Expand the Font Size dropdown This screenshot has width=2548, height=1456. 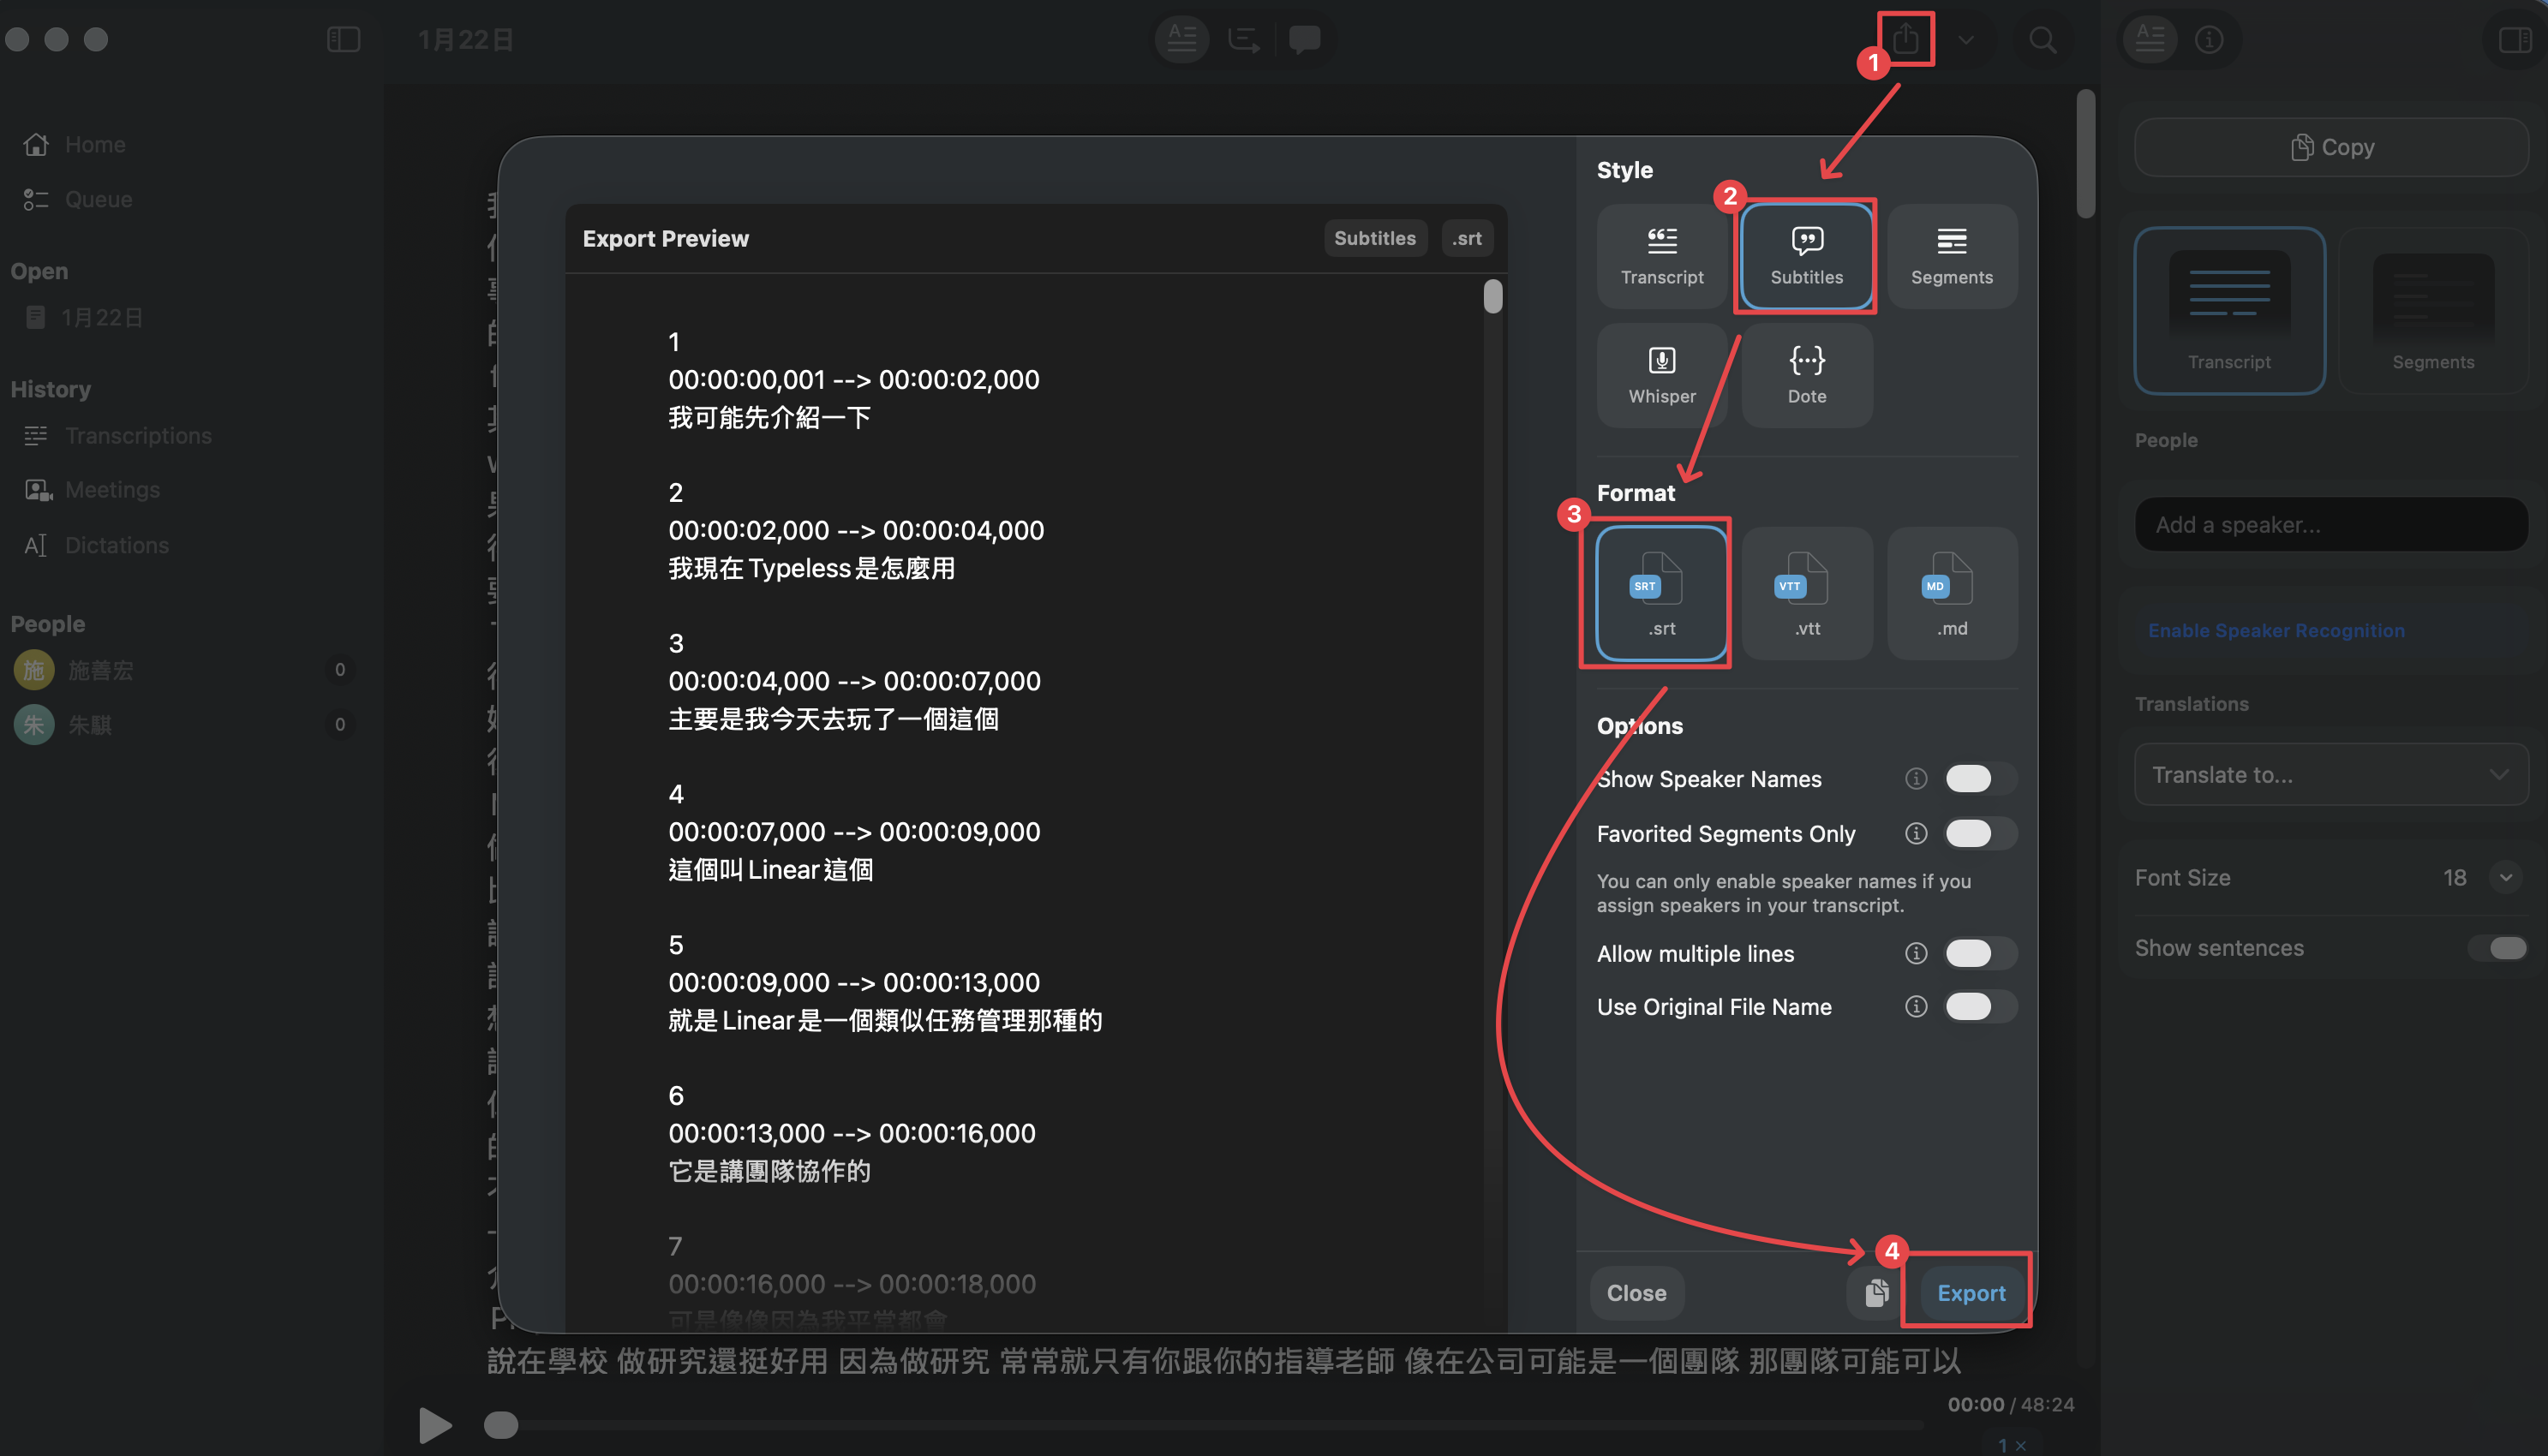click(x=2504, y=877)
